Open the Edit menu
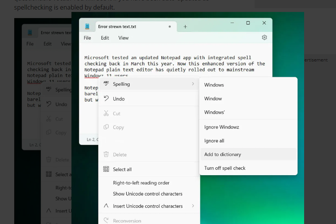336x224 pixels. (105, 38)
